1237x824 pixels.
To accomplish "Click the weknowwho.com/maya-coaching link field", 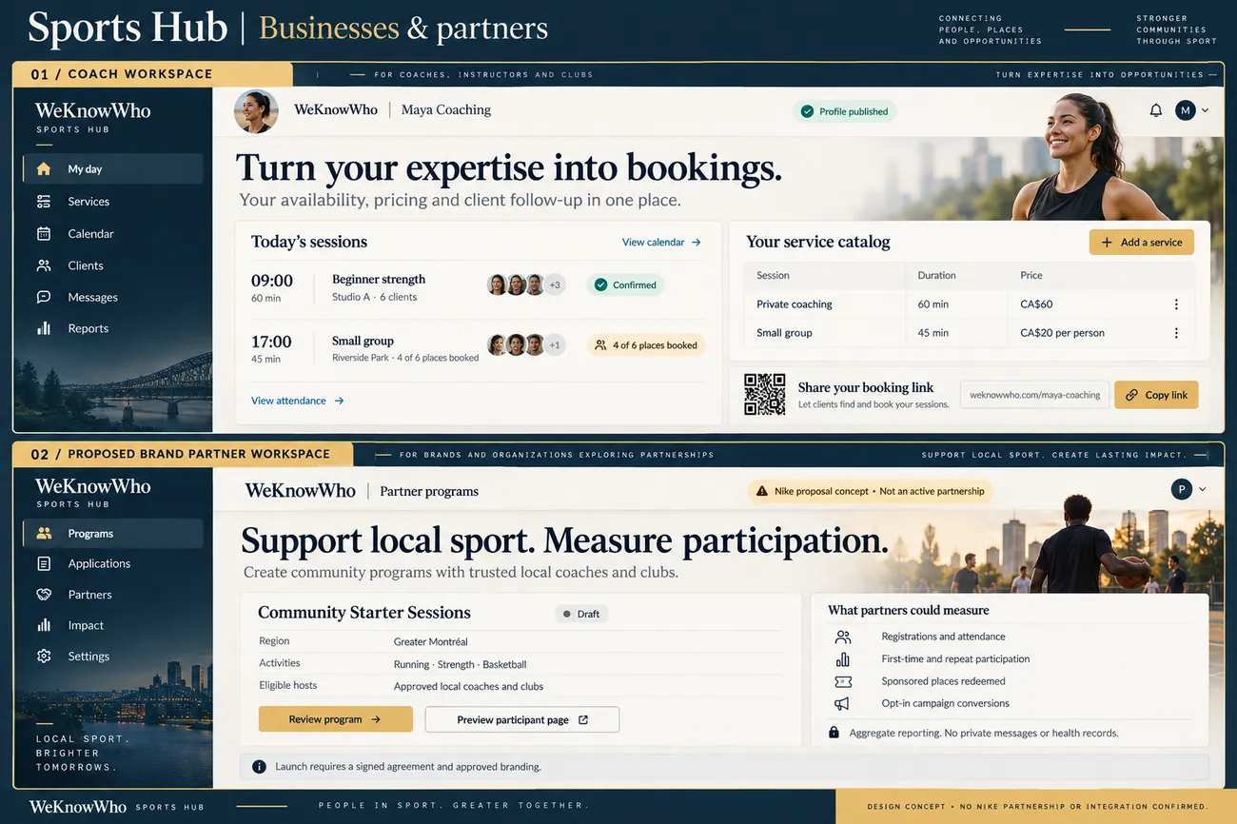I will coord(1035,395).
